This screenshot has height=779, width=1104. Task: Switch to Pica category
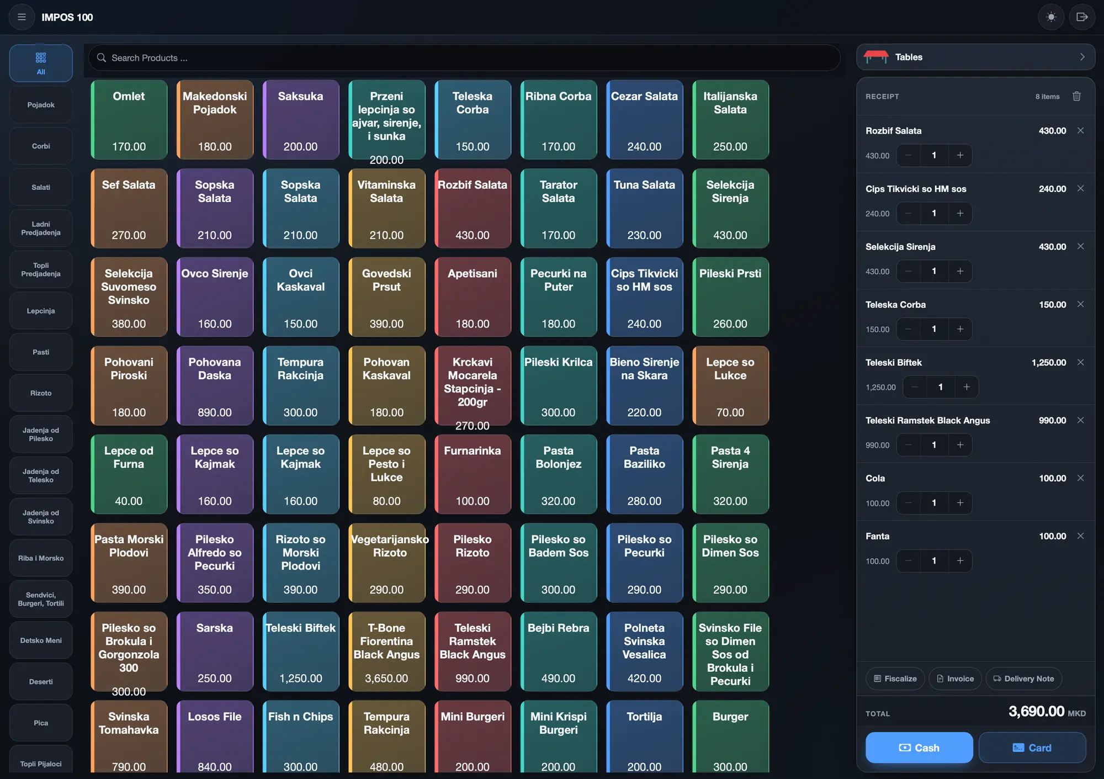(x=41, y=723)
